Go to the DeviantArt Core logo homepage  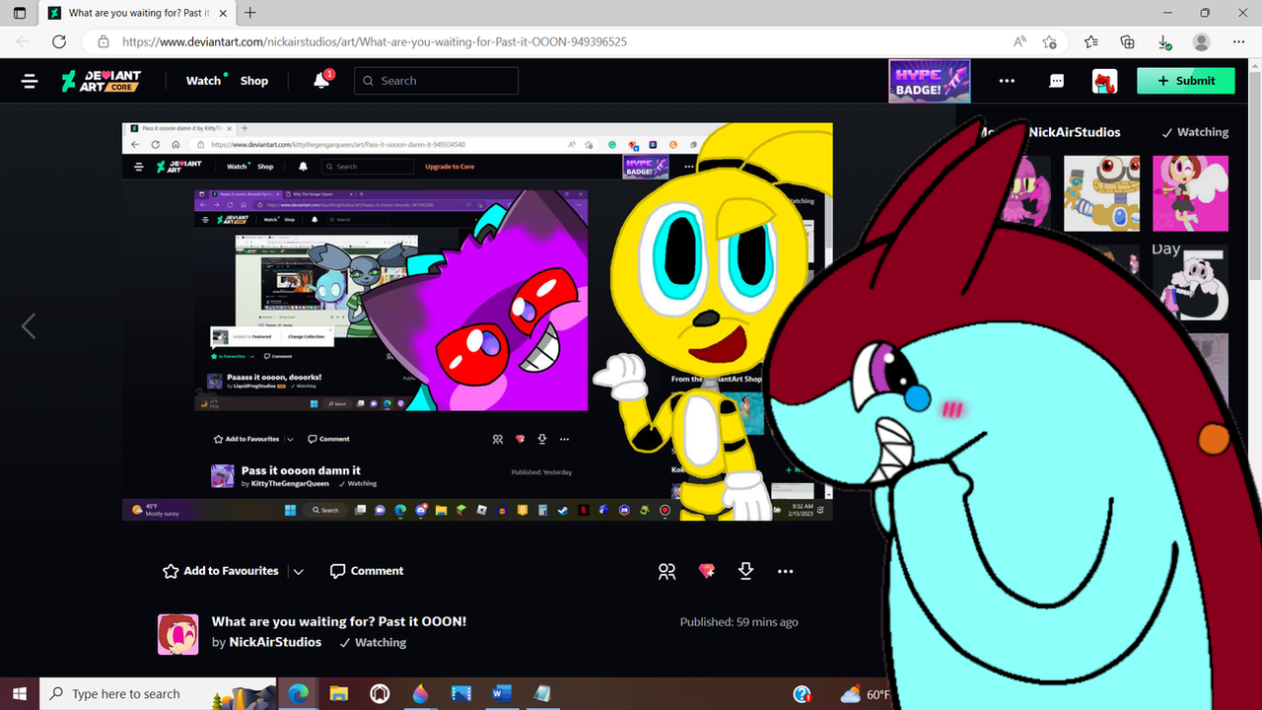tap(102, 81)
